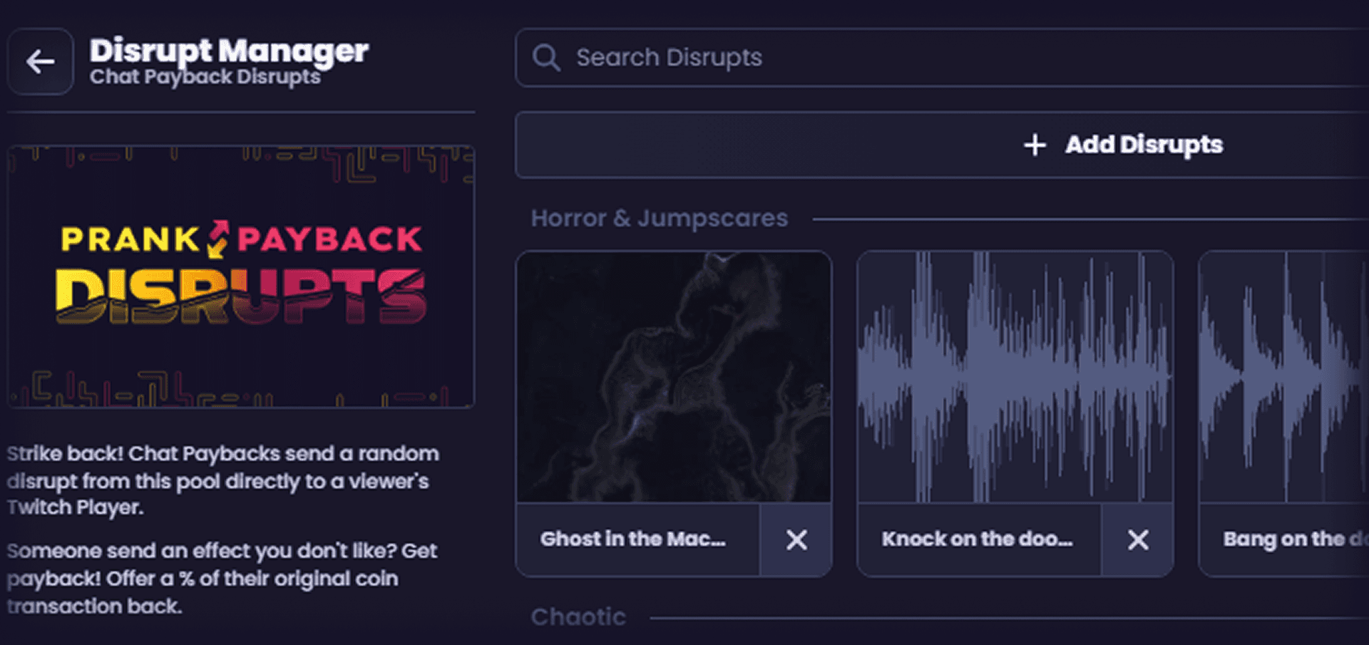Open the Ghost in the Mac... thumbnail

click(674, 377)
